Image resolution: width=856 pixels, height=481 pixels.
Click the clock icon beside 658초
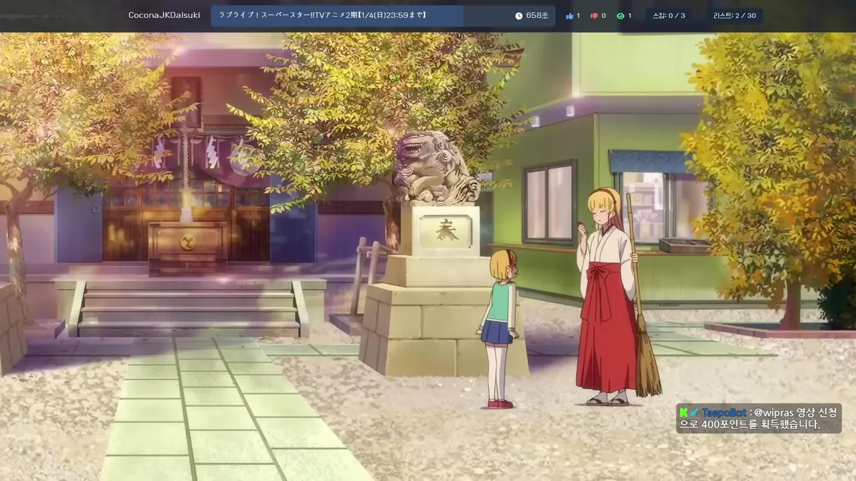pyautogui.click(x=519, y=15)
